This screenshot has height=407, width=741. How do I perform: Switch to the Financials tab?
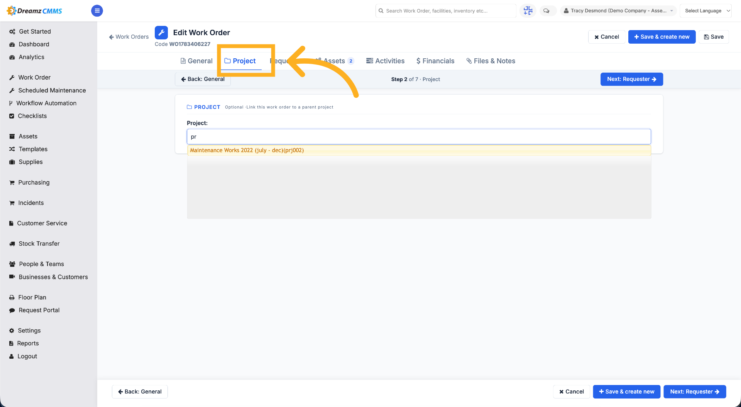pos(435,61)
